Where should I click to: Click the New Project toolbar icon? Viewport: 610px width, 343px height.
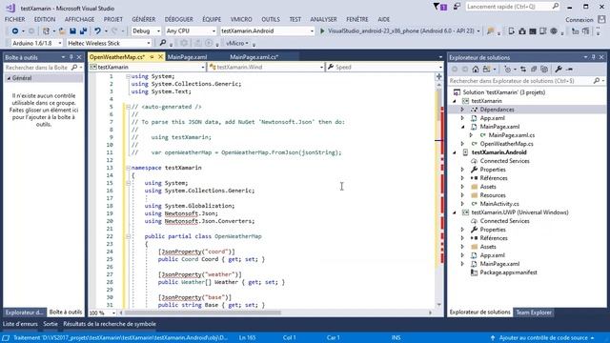coord(47,30)
